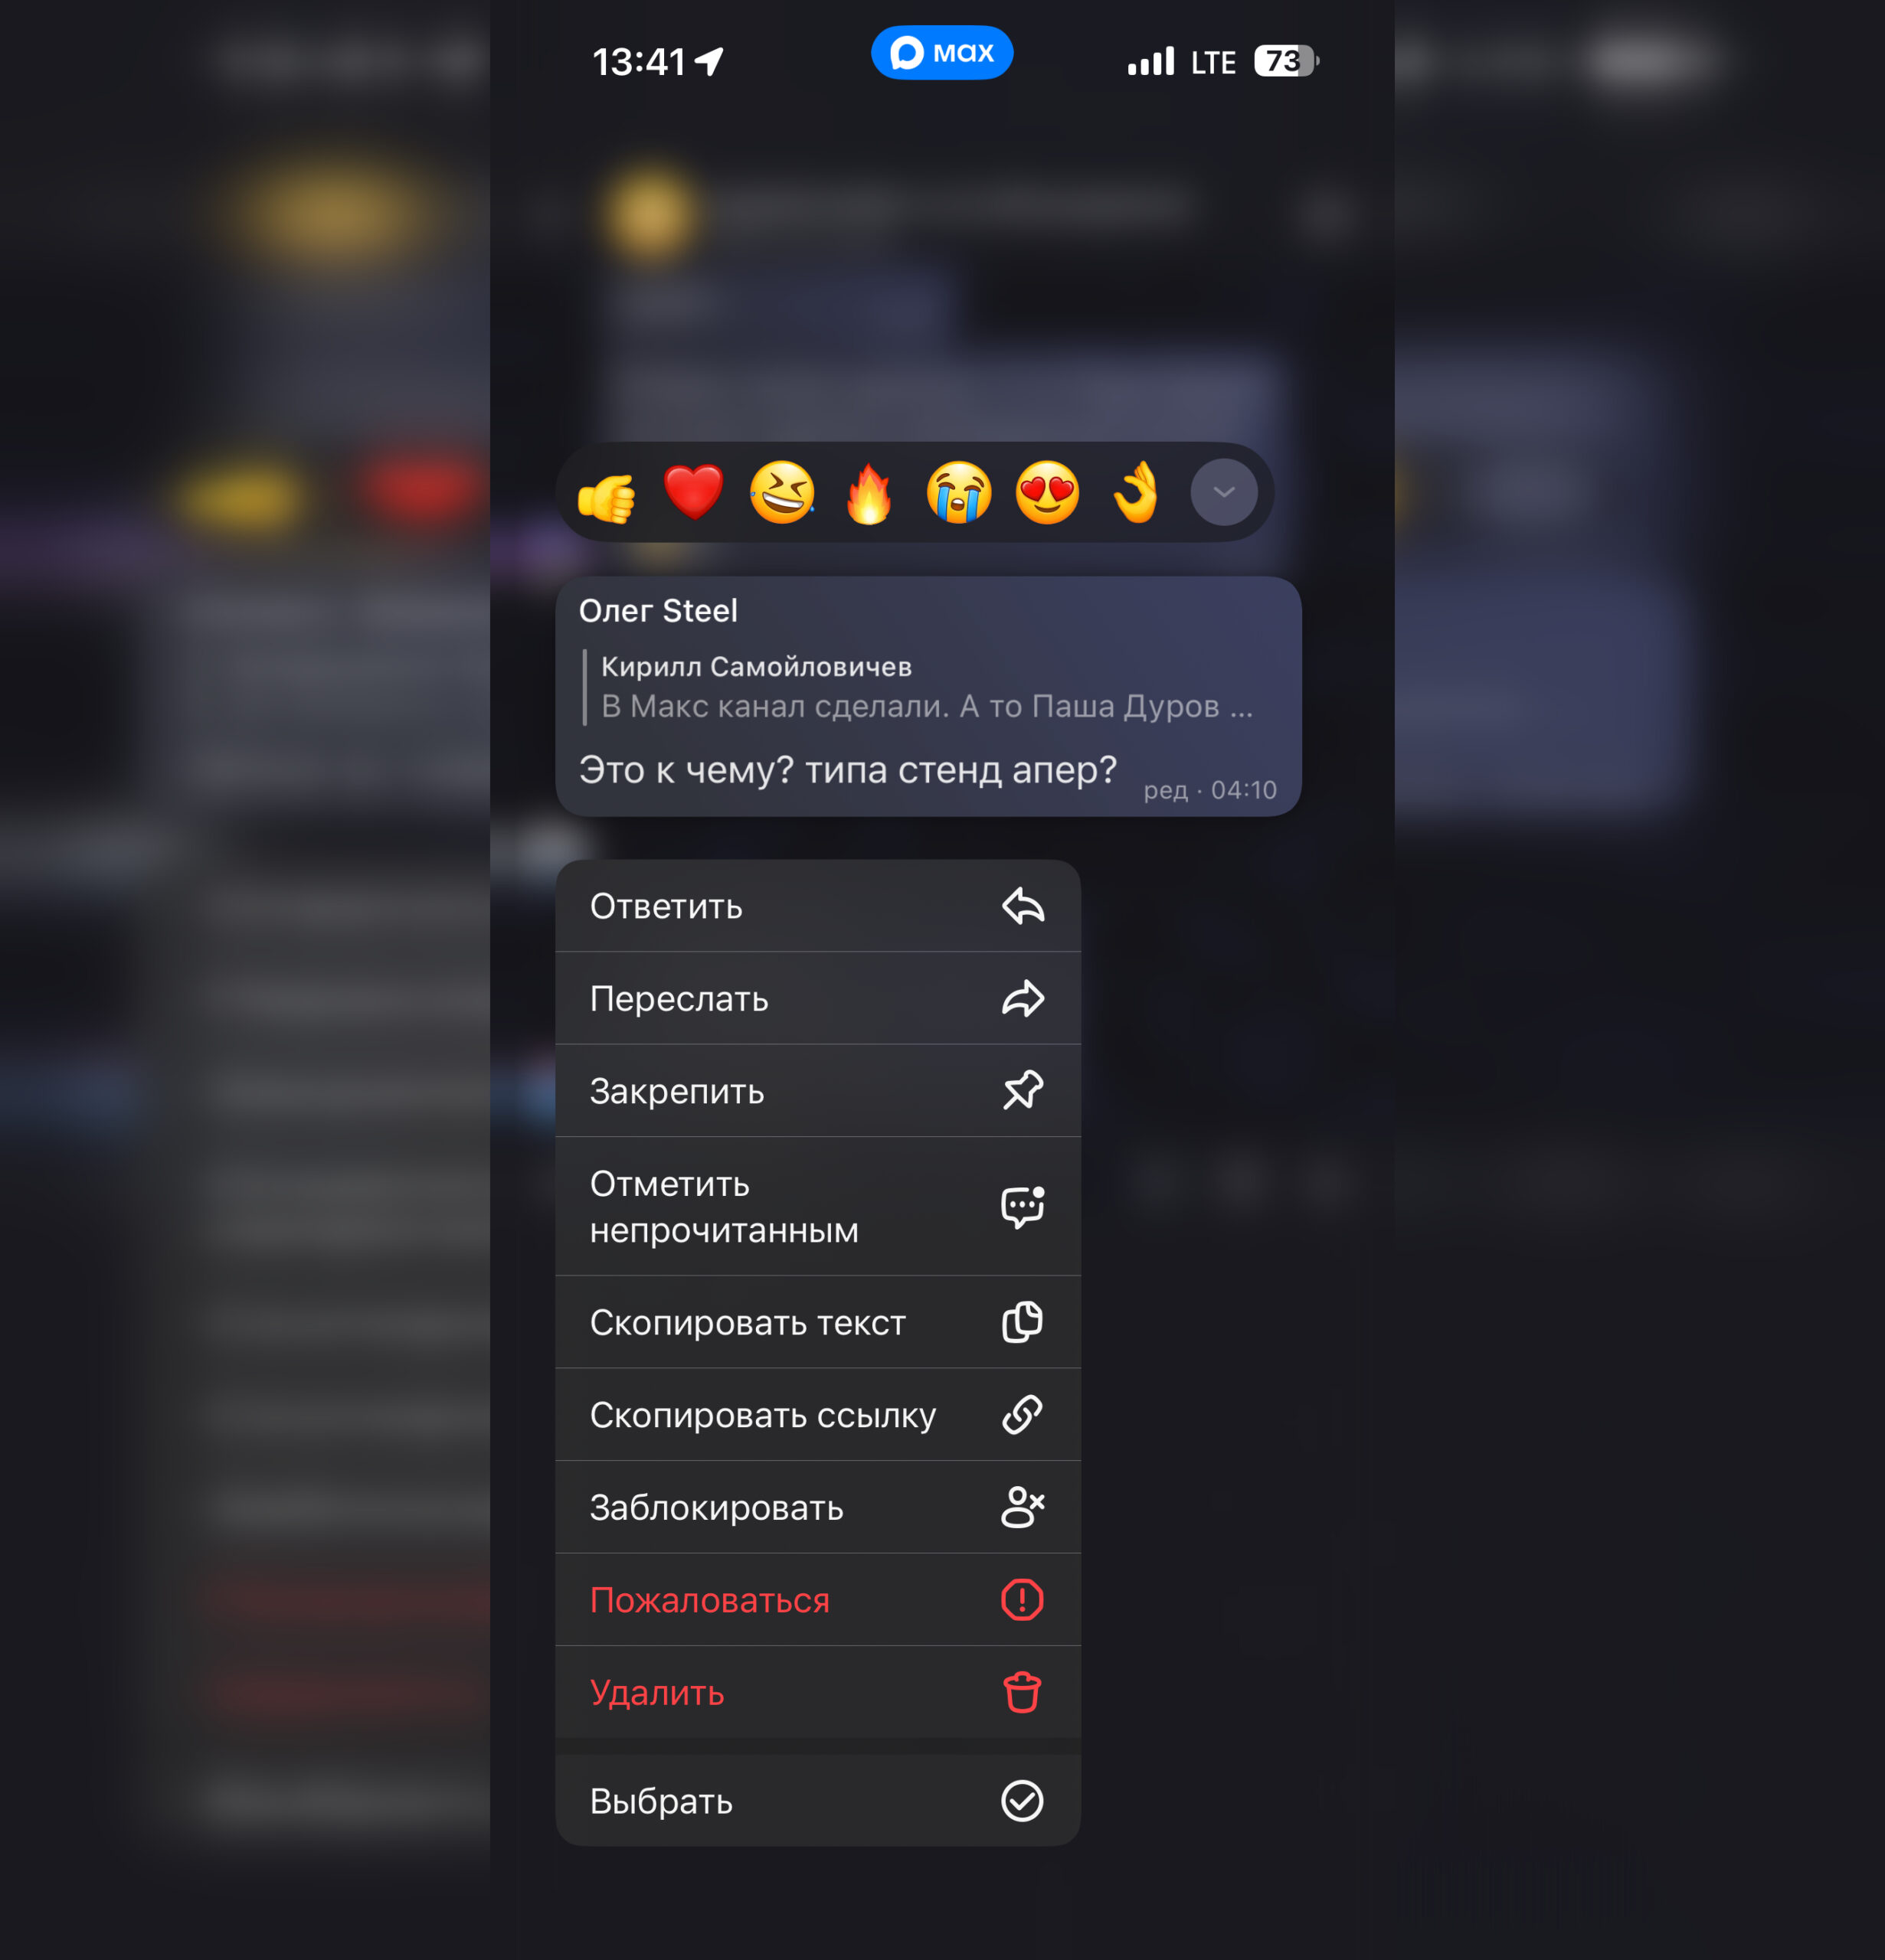Select Переслать to forward the message

(817, 998)
